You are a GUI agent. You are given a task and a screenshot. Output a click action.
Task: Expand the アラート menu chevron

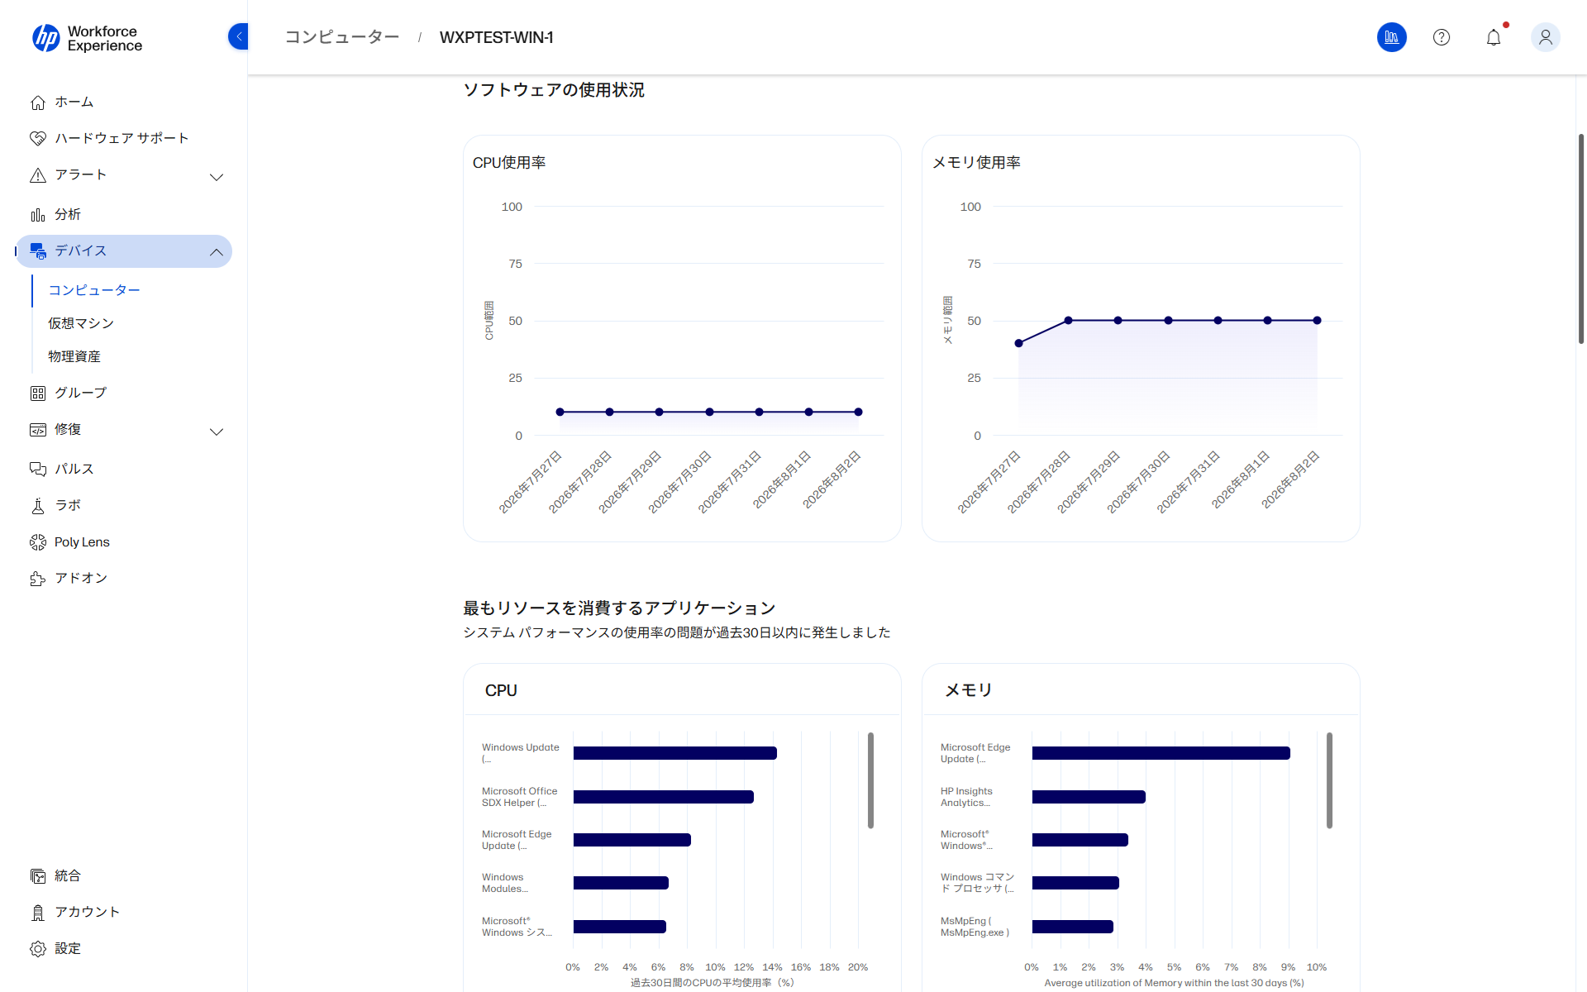217,177
